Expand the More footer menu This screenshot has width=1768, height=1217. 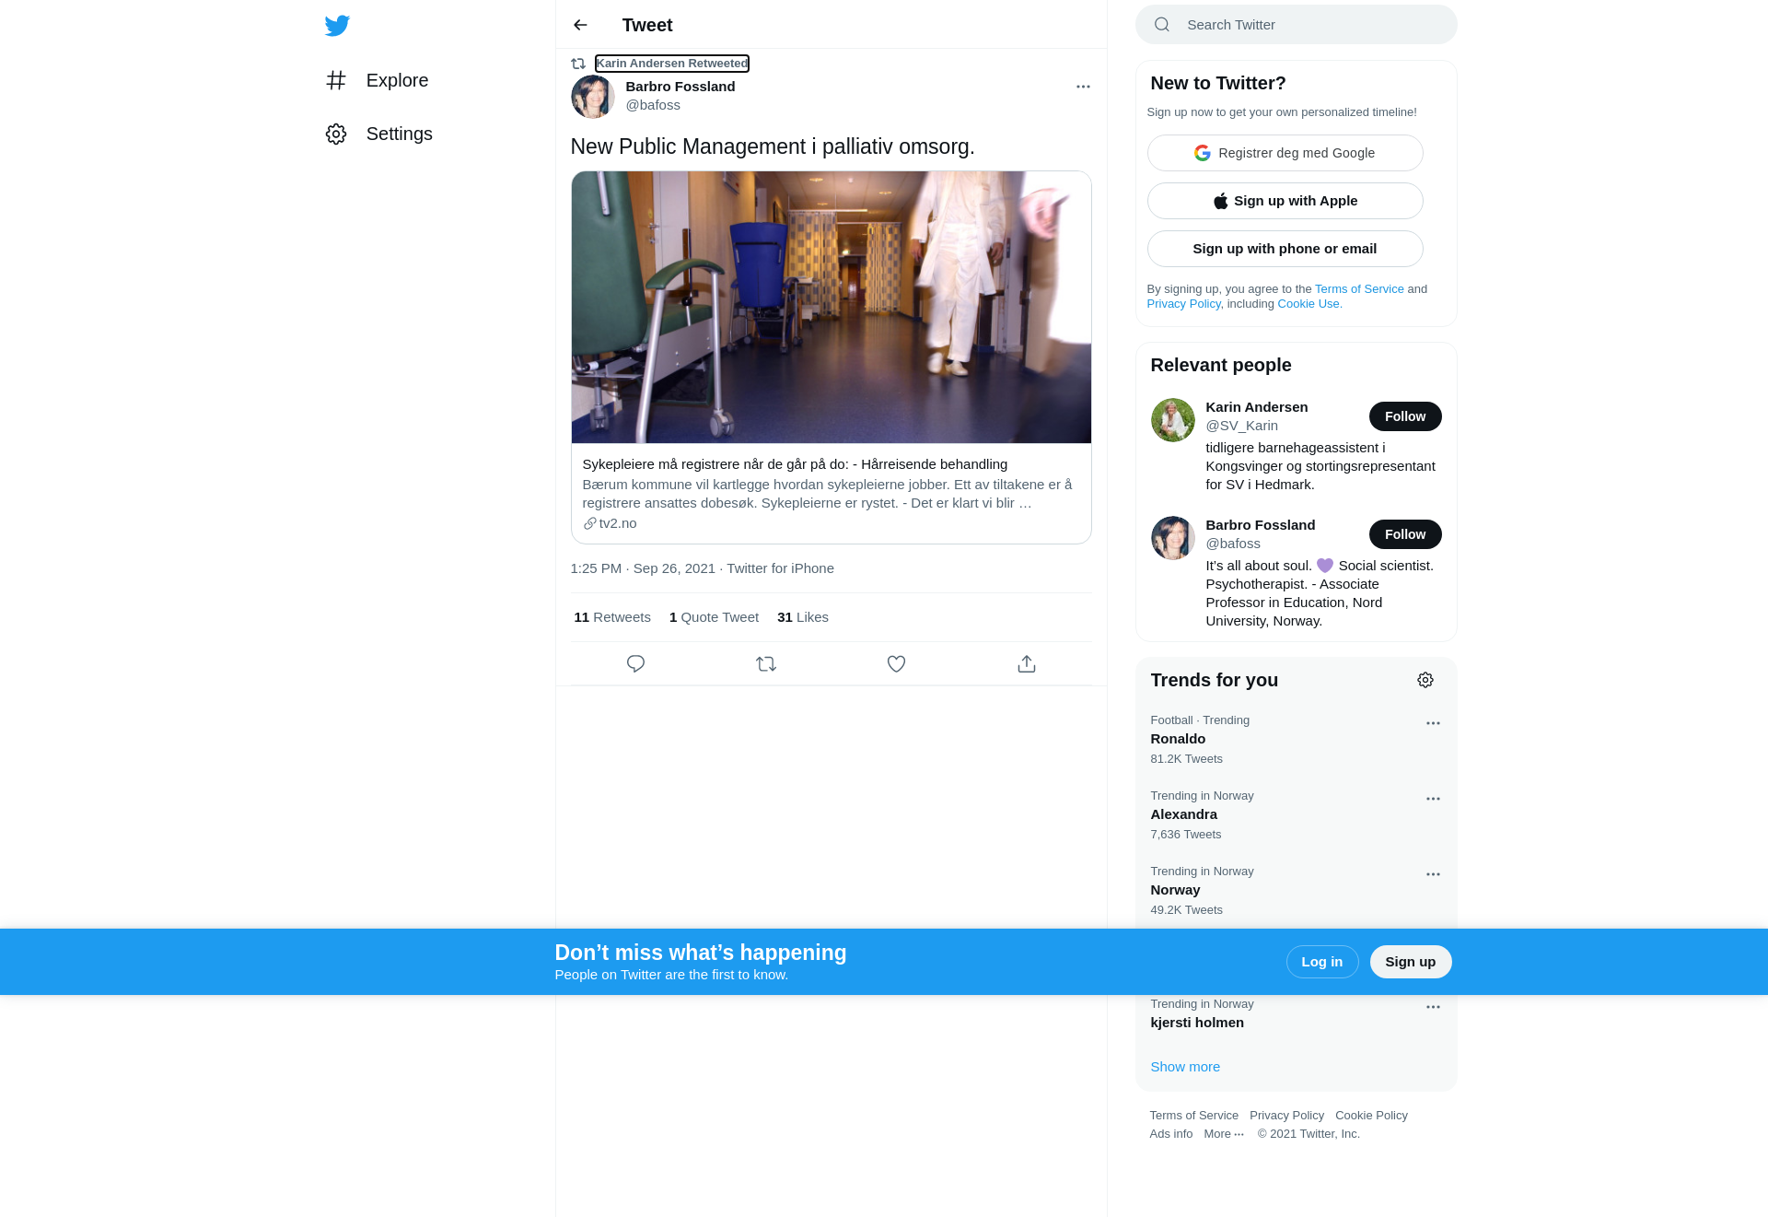pos(1224,1134)
